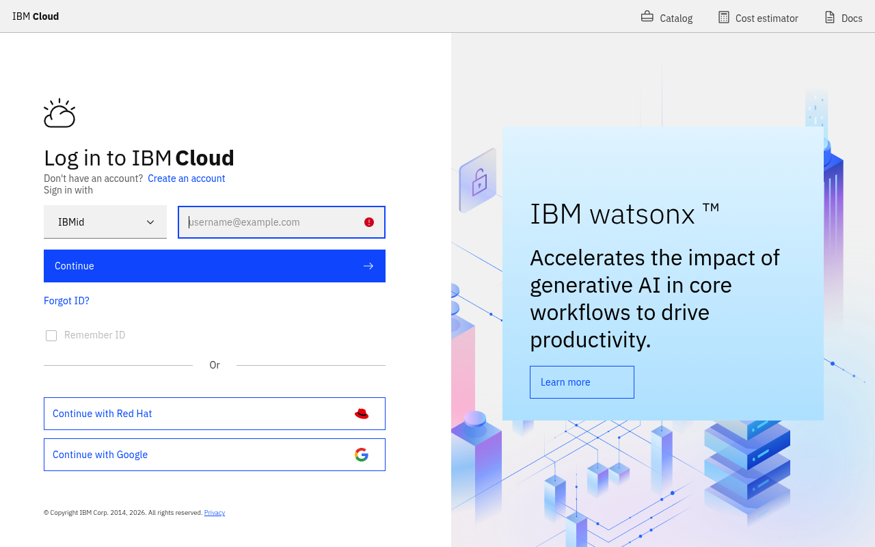Viewport: 875px width, 547px height.
Task: Click the 'Don't have an account?' text
Action: [x=94, y=178]
